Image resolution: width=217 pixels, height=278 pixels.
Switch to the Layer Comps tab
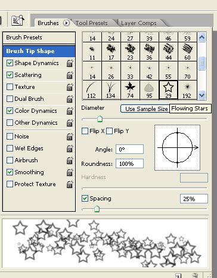pos(139,23)
